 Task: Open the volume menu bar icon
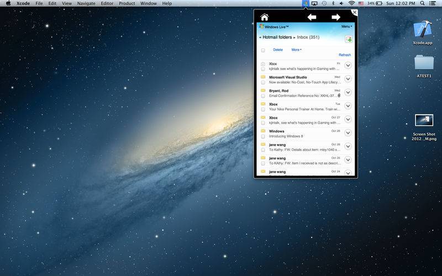coord(341,3)
